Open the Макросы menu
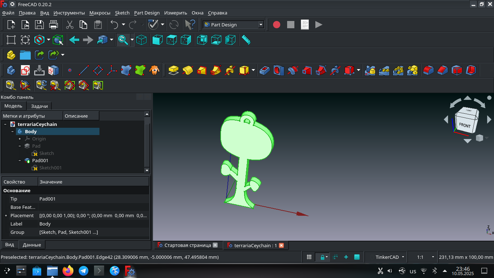This screenshot has height=278, width=494. pos(100,13)
